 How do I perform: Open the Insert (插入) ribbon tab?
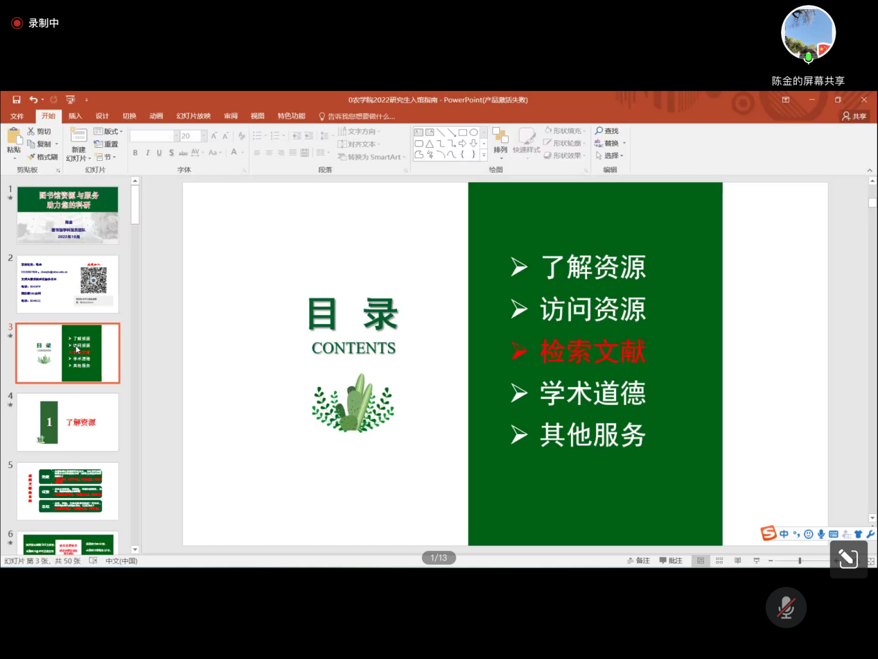click(75, 117)
